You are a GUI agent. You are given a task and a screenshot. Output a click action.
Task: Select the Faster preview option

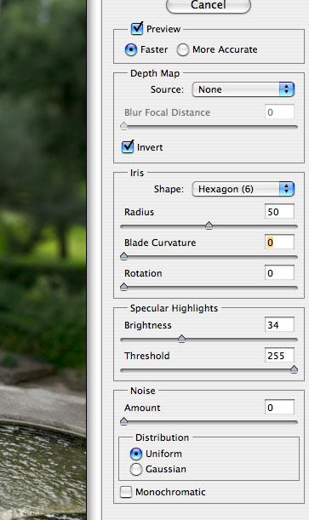131,49
